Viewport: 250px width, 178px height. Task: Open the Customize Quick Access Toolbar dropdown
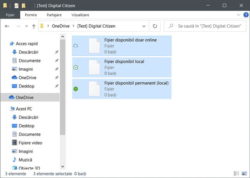(30, 6)
